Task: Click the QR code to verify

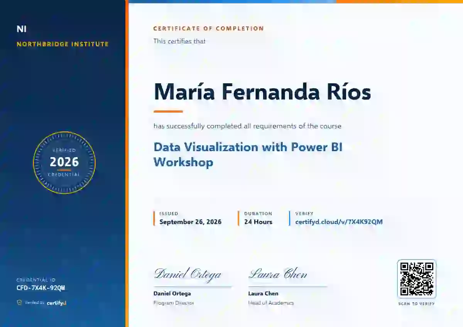Action: pos(417,279)
